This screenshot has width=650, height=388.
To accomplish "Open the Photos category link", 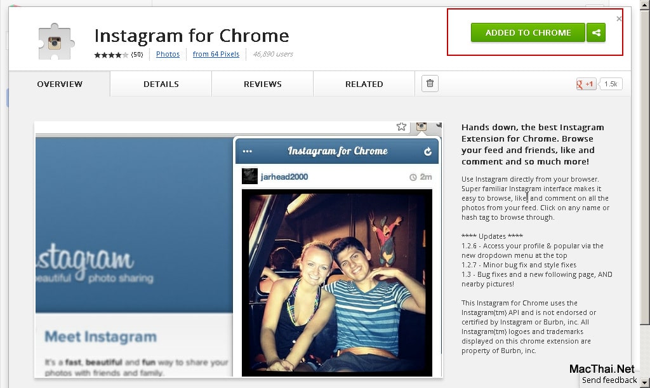I will coord(168,54).
